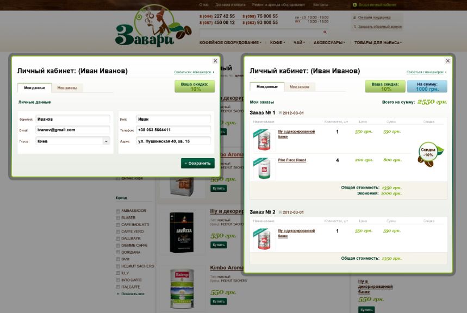Close the left Личный кабинет dialog
This screenshot has width=467, height=313.
coord(215,61)
